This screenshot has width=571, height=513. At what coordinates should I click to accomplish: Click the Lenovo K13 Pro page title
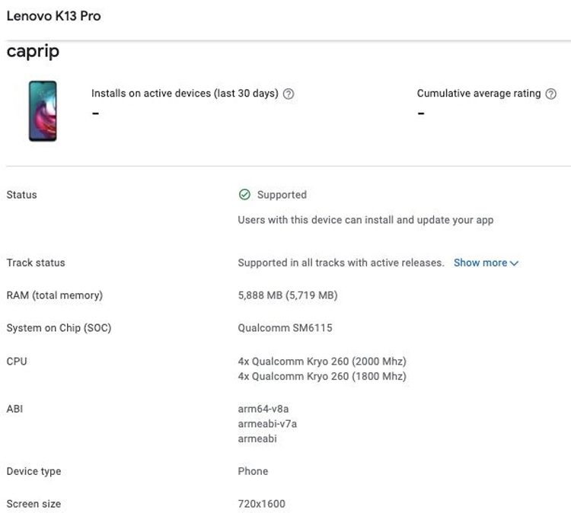[53, 16]
